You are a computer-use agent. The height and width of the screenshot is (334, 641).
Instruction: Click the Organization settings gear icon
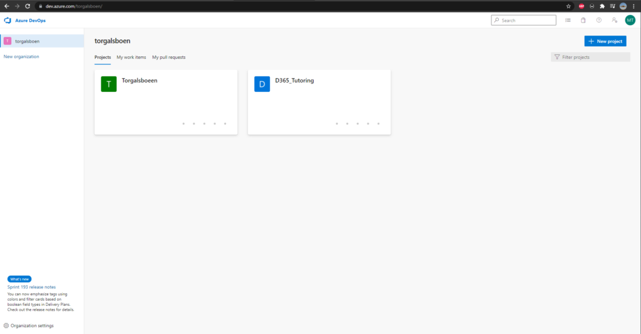6,326
